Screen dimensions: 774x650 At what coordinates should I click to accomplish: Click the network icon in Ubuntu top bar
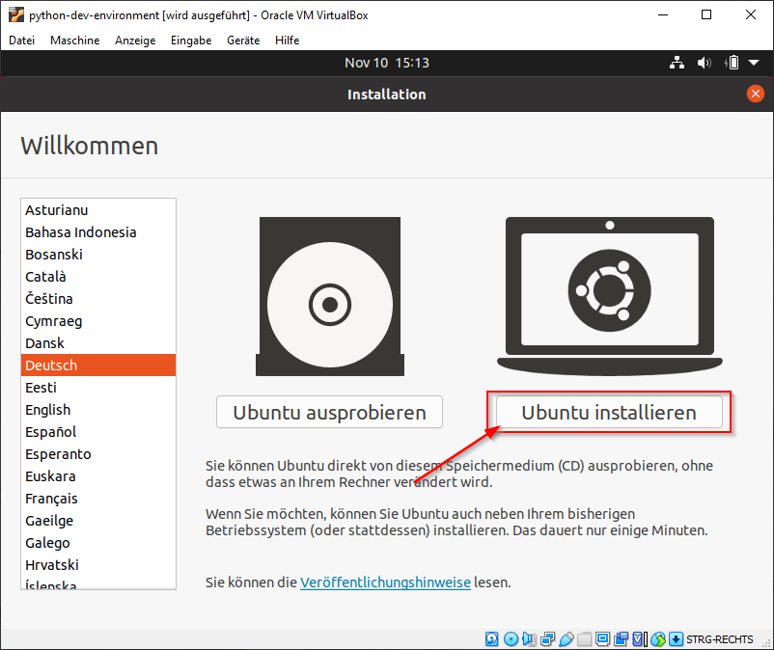(x=677, y=62)
